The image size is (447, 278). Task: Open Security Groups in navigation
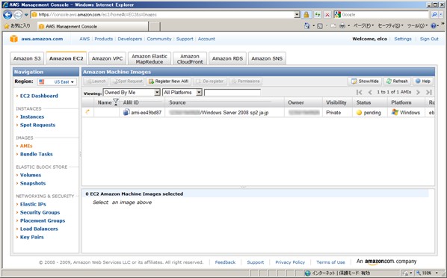click(x=40, y=212)
